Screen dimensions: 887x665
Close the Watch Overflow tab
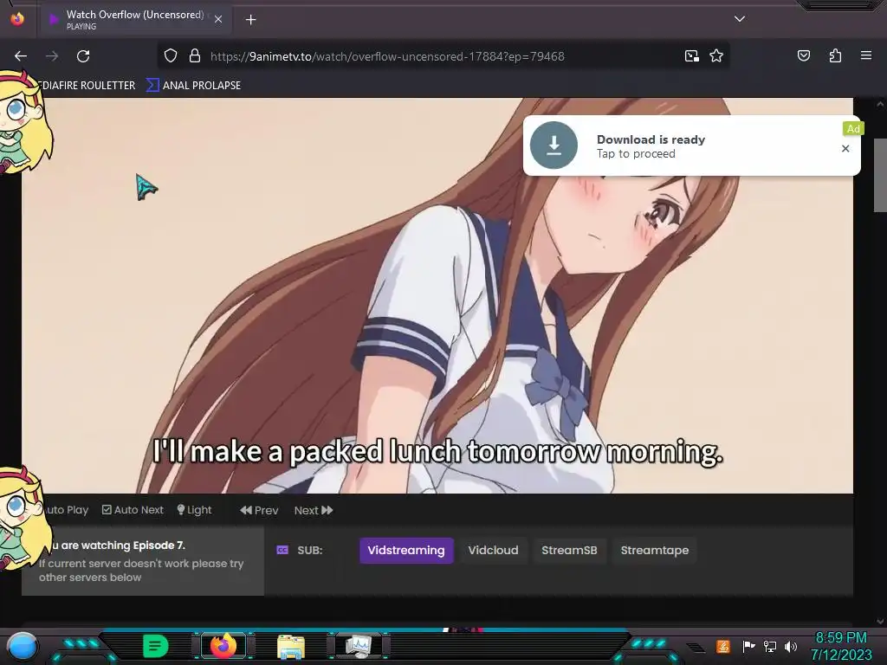[x=218, y=19]
